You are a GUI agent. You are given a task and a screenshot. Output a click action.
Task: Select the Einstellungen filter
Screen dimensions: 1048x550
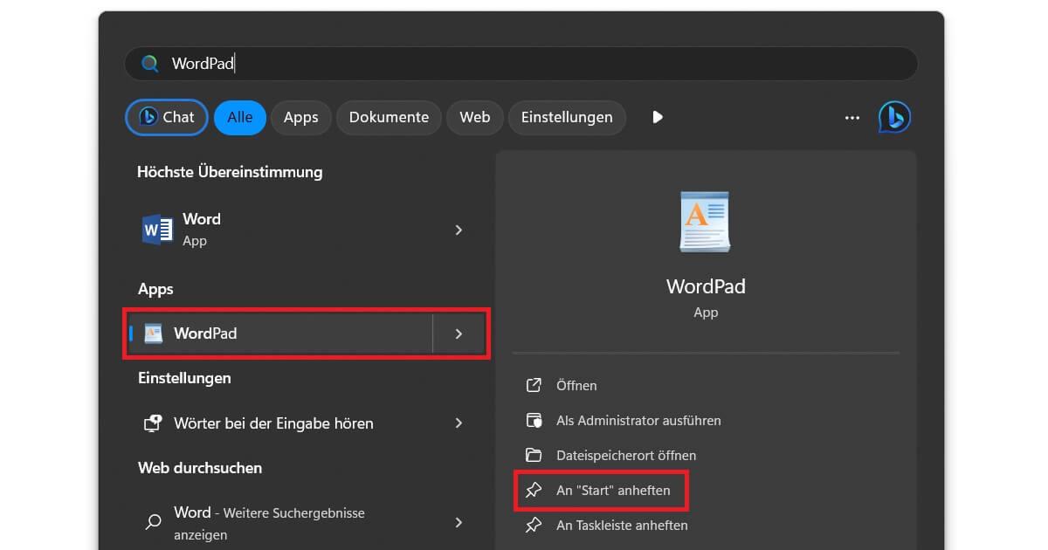tap(567, 117)
